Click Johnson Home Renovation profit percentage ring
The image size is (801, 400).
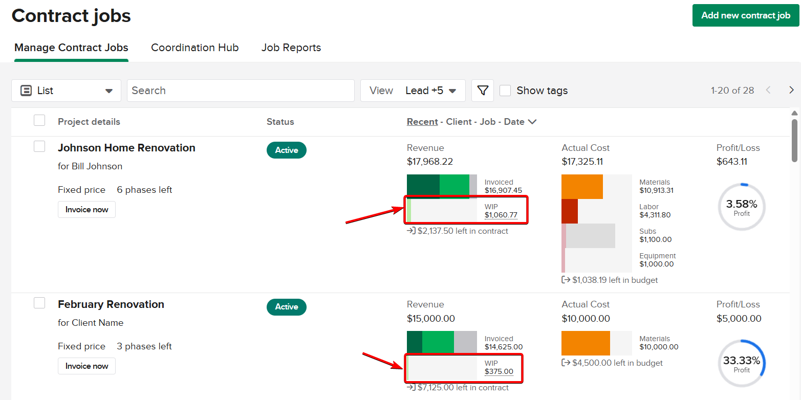point(741,207)
